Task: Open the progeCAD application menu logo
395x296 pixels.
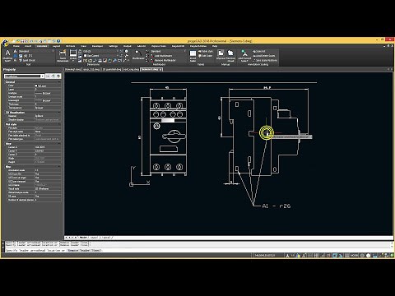Action: tap(5, 43)
